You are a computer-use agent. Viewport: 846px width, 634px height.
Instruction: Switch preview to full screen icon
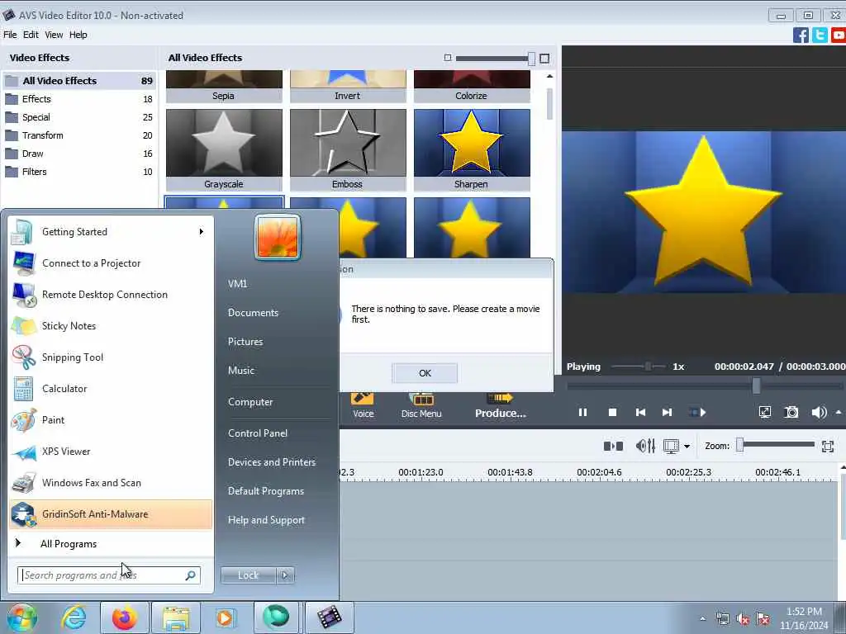764,413
